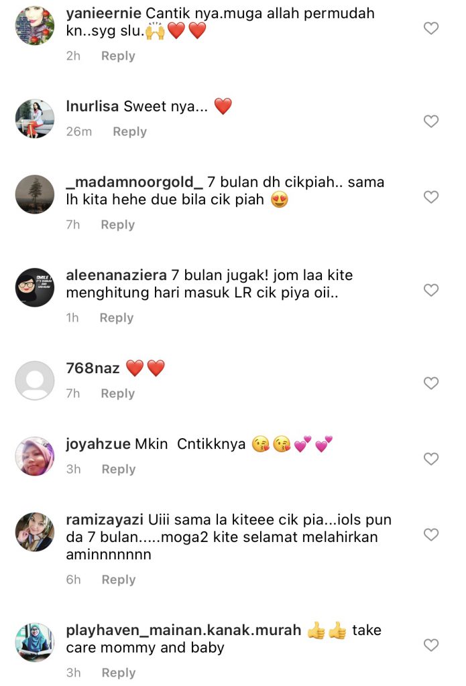
Task: Open playhaven_mainan.kanak.murah username link
Action: pyautogui.click(x=184, y=630)
